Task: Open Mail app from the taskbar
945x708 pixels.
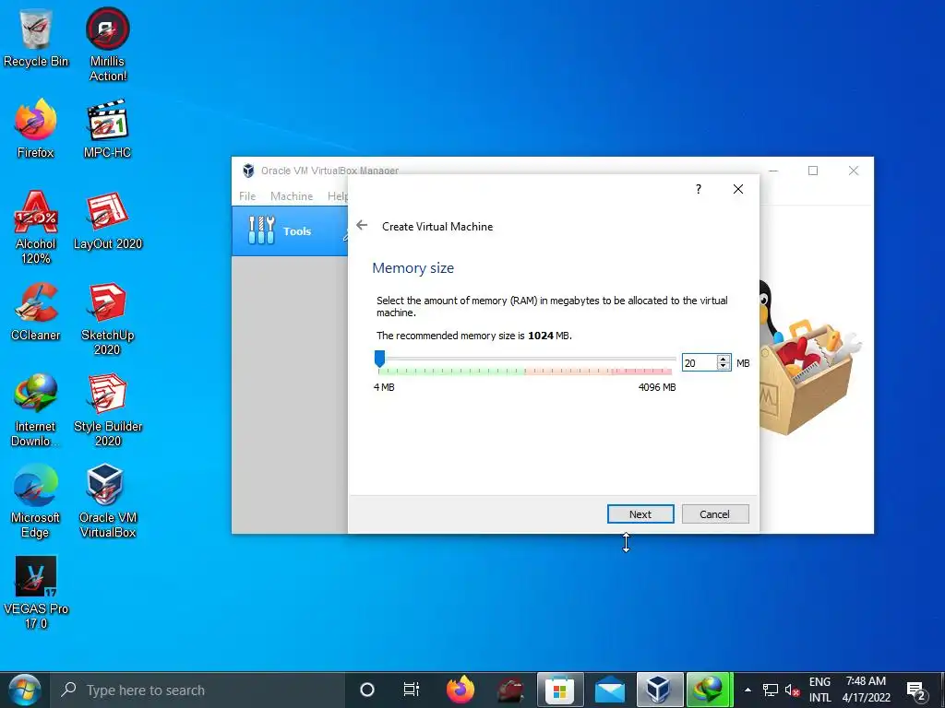Action: tap(610, 690)
